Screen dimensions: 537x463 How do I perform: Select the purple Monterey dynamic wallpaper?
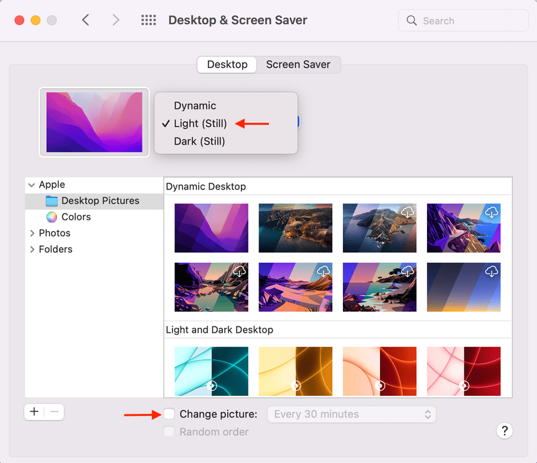click(x=211, y=228)
